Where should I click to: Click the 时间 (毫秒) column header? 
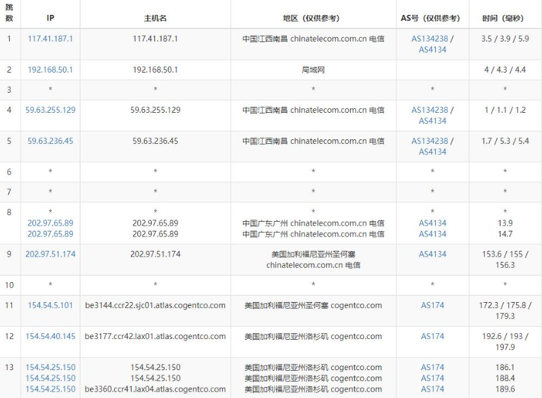[x=505, y=18]
